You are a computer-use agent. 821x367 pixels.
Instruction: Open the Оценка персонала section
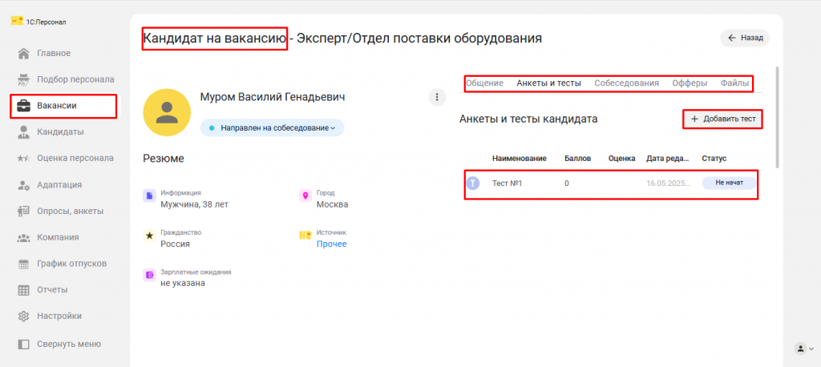(75, 158)
